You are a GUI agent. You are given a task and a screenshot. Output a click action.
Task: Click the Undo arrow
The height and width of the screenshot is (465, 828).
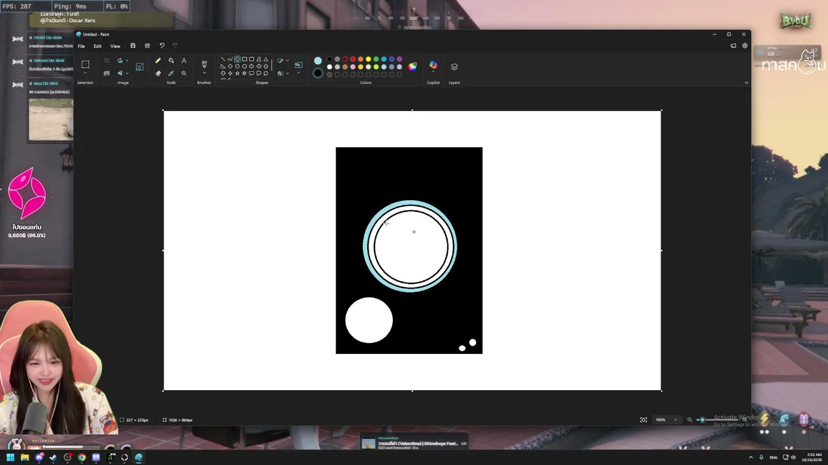click(x=162, y=46)
